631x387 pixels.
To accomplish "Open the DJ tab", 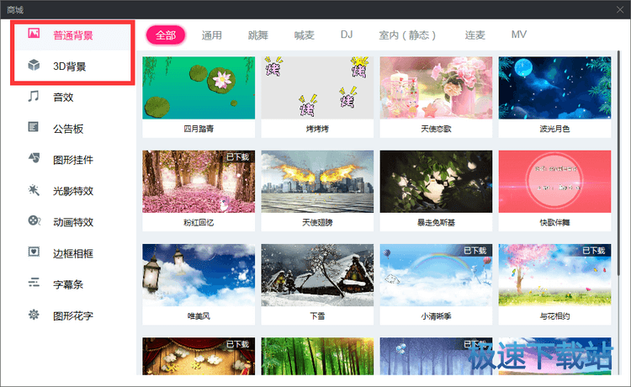I will pyautogui.click(x=347, y=34).
